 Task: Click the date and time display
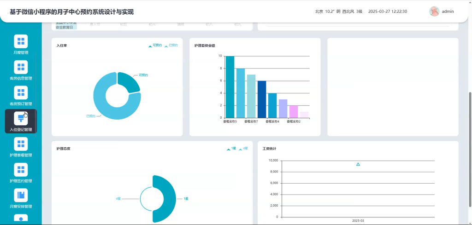(388, 12)
